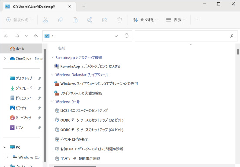Click the horizontal scrollbar at bottom
Image resolution: width=240 pixels, height=167 pixels.
pos(75,166)
